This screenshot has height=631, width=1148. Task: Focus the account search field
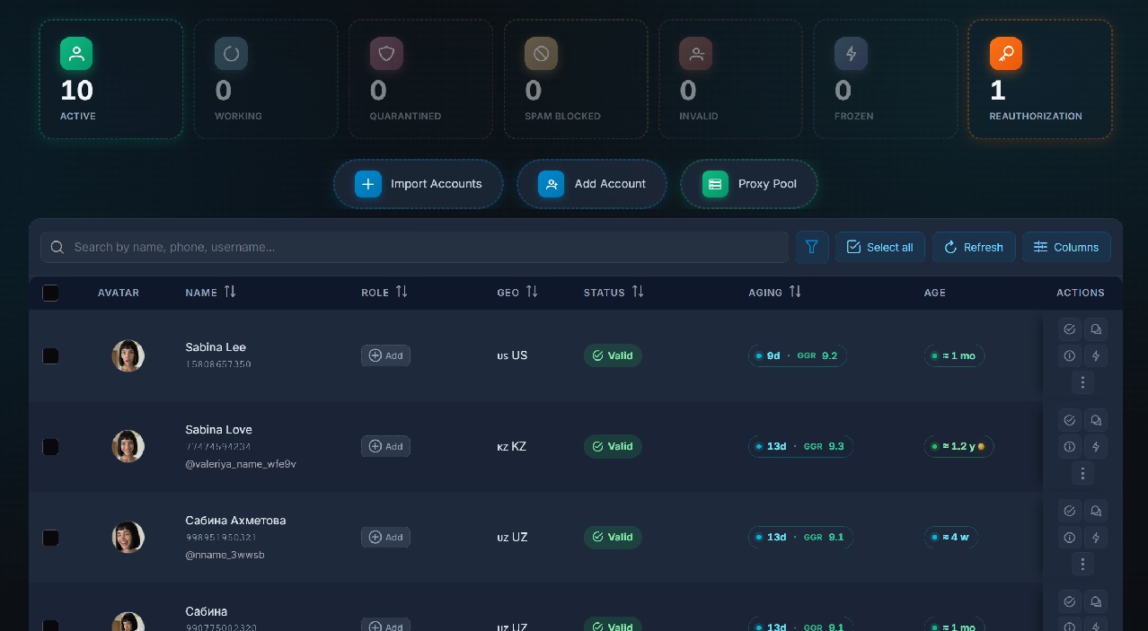[x=414, y=247]
